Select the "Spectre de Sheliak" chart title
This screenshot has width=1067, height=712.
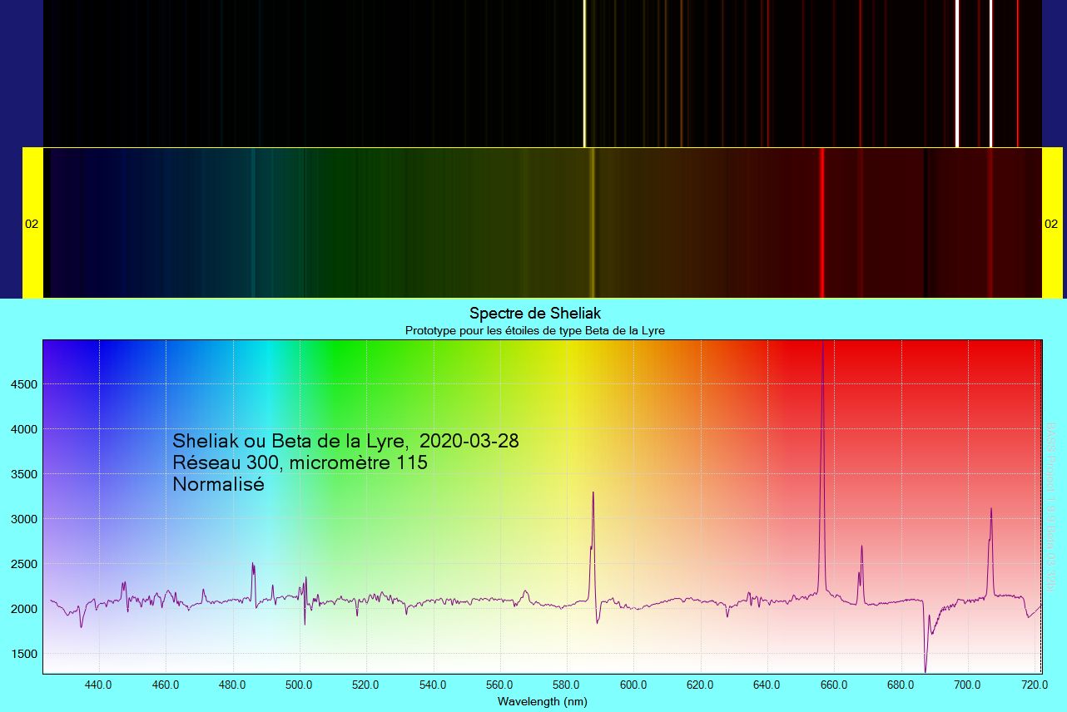coord(534,314)
